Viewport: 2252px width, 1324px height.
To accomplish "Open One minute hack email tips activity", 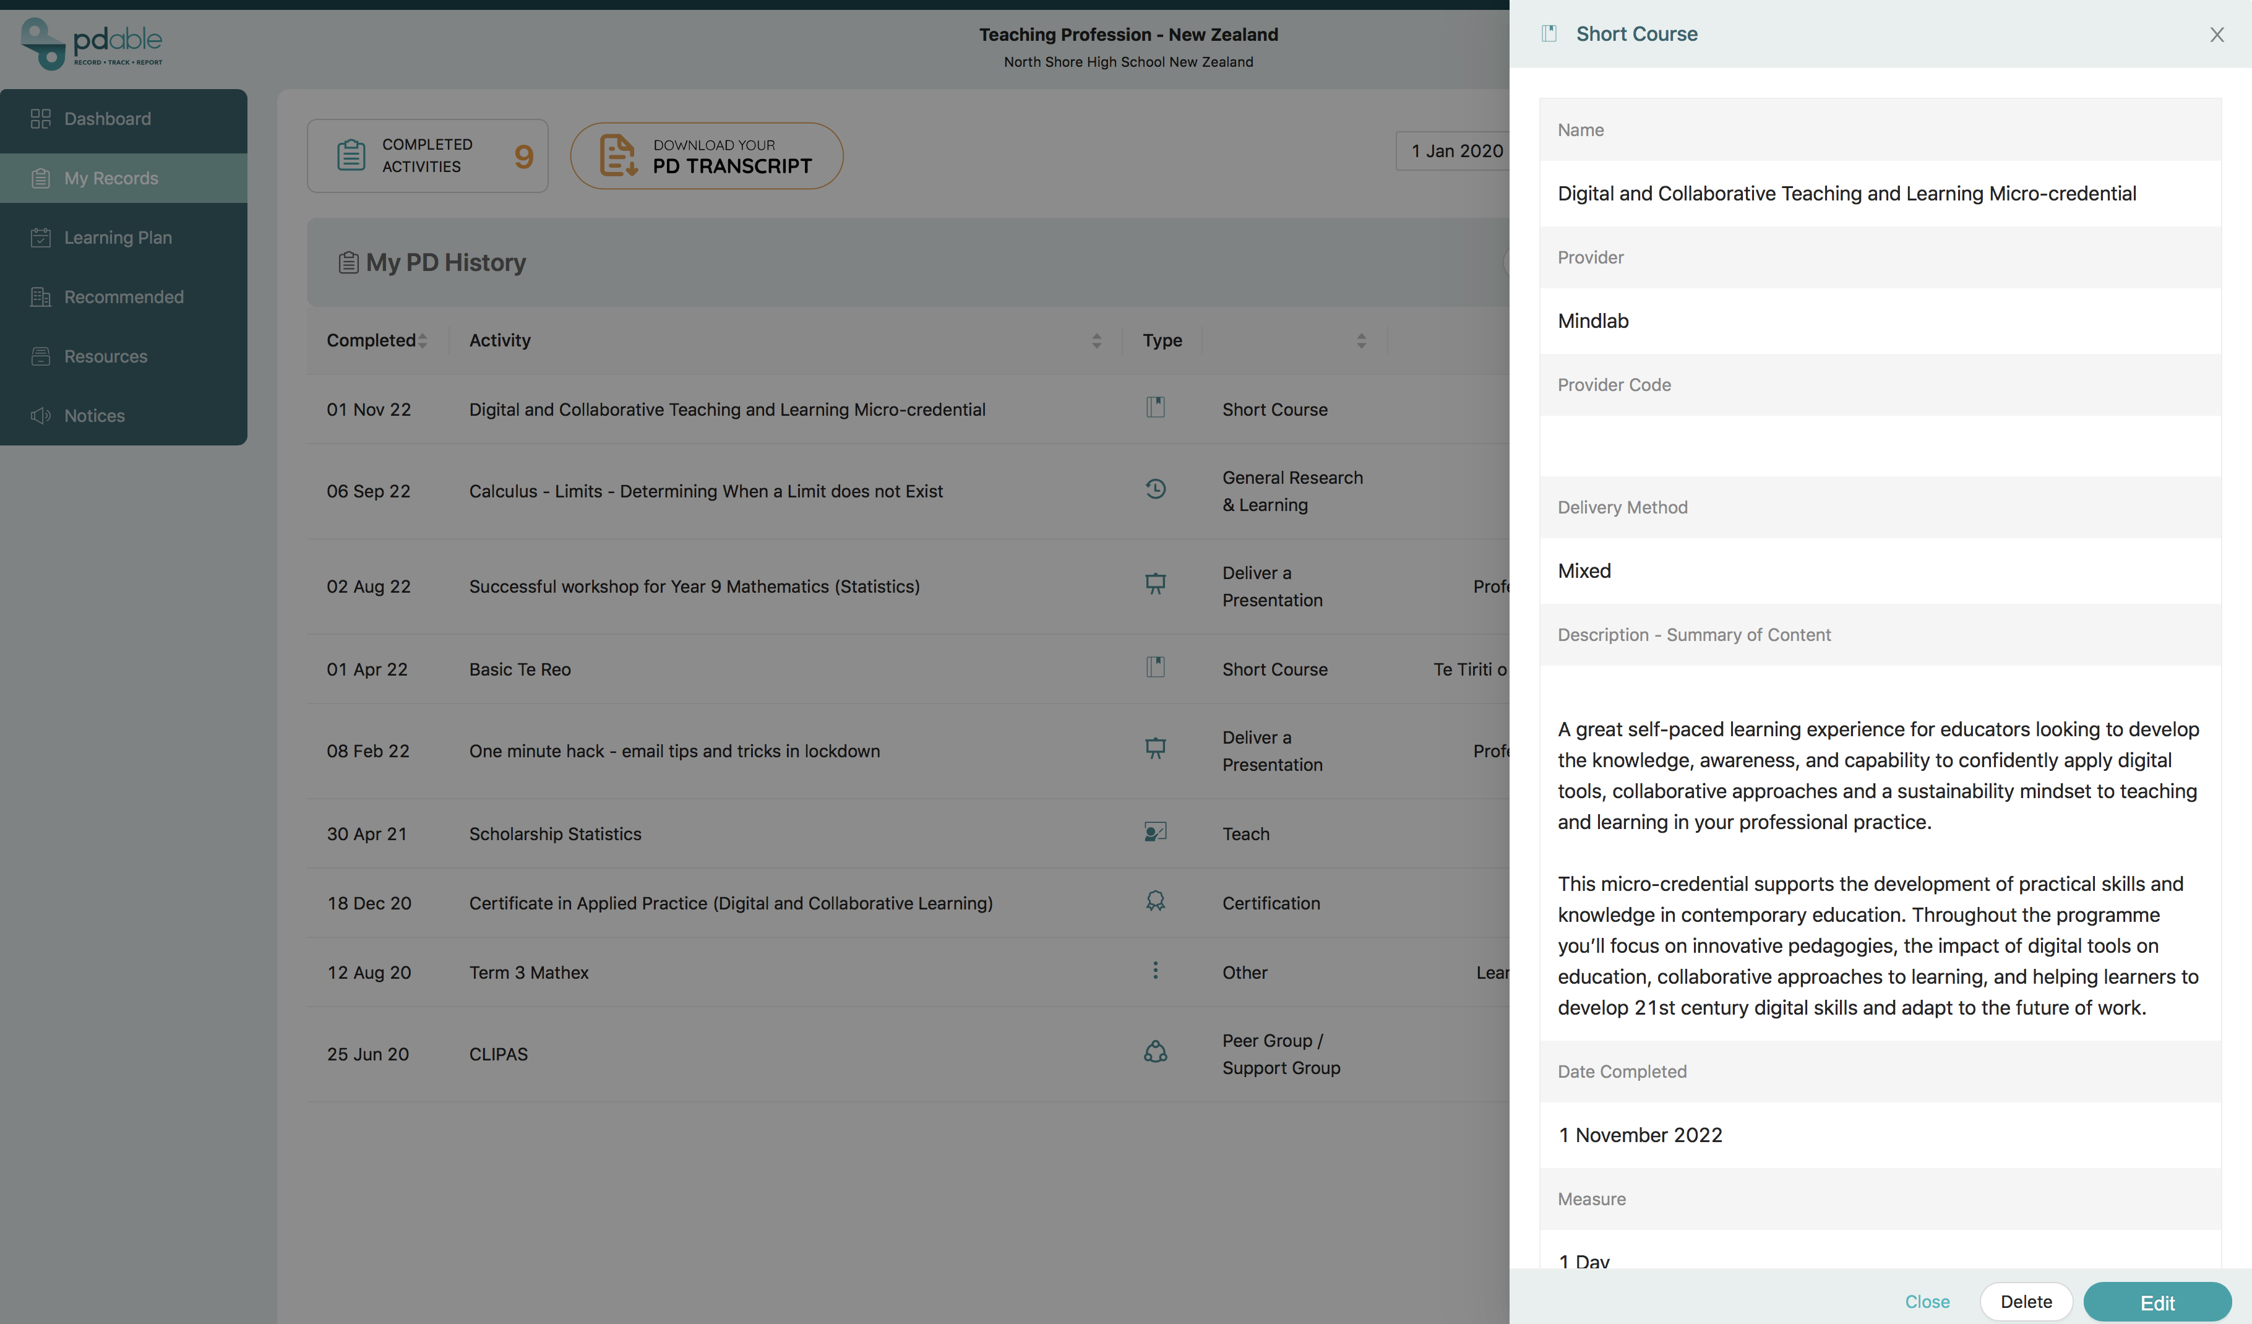I will pos(675,751).
